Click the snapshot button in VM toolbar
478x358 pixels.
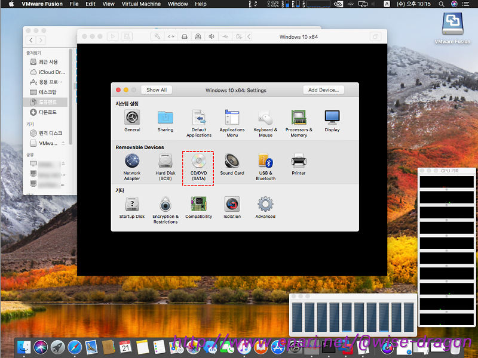point(127,36)
